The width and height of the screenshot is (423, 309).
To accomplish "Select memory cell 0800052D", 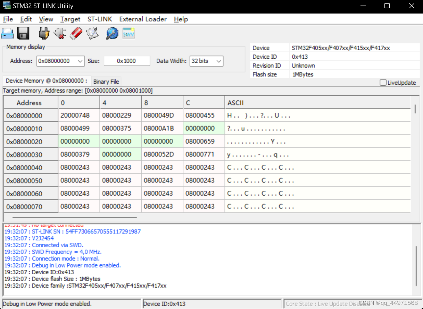I will [x=162, y=154].
